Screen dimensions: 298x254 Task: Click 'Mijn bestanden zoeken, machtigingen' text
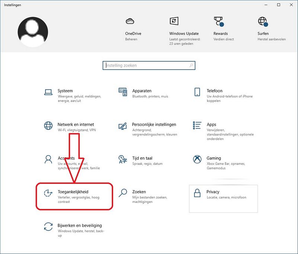pos(150,200)
